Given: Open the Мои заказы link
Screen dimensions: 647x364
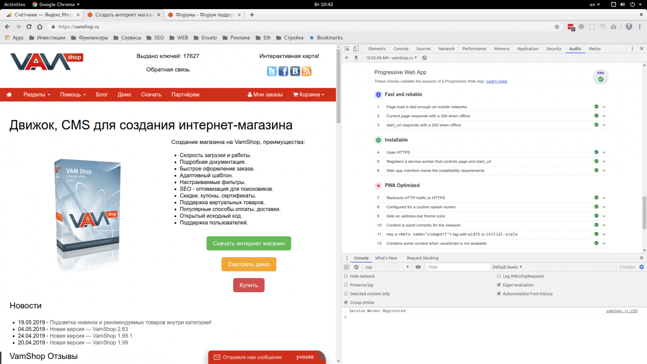Looking at the screenshot, I should (265, 95).
